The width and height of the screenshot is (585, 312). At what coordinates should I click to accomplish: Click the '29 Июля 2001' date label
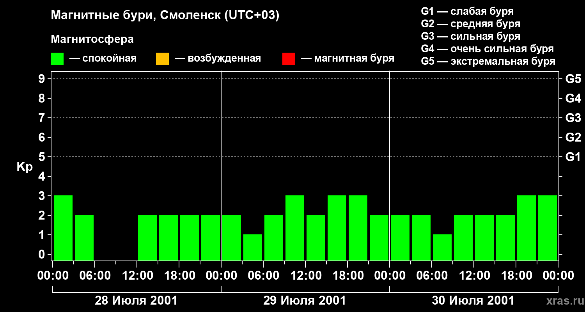(305, 301)
